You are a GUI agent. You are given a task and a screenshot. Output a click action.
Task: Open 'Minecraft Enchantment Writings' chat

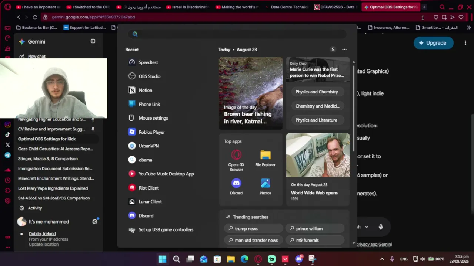click(56, 178)
